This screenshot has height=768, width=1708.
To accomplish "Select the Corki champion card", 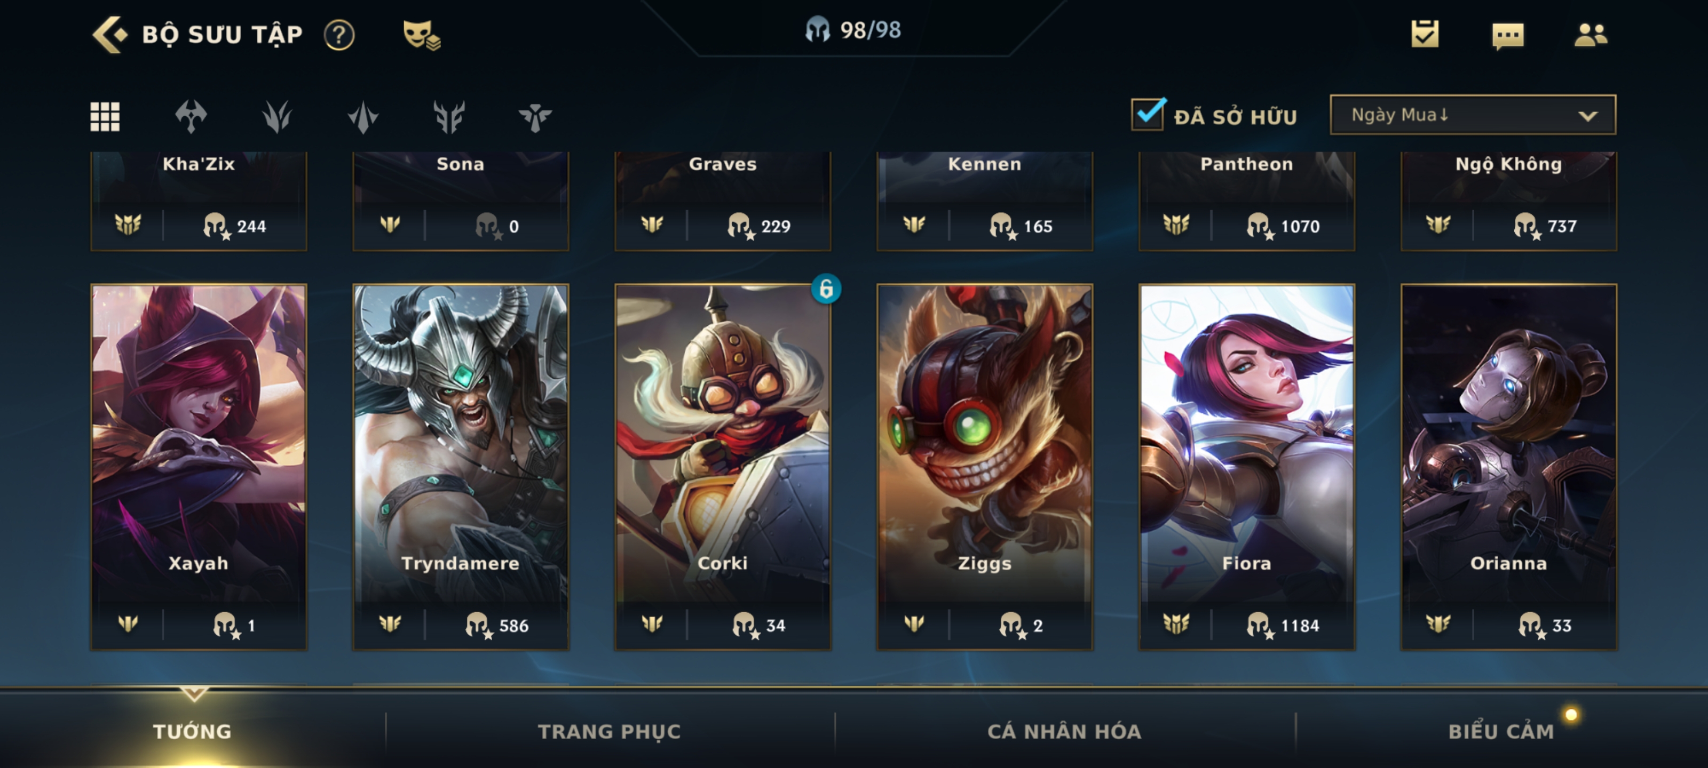I will tap(723, 467).
